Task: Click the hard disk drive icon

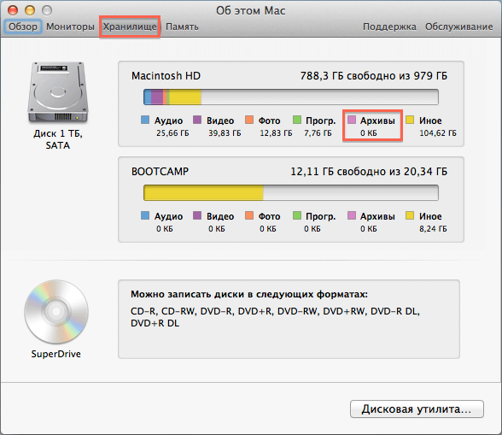Action: click(x=58, y=92)
